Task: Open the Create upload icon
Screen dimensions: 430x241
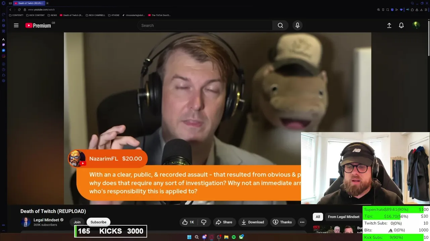Action: pos(389,25)
